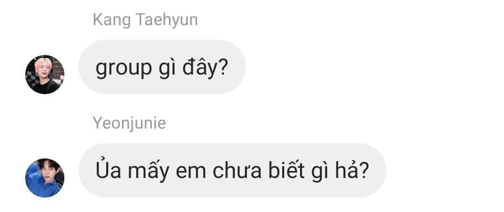Viewport: 504px width, 212px height.
Task: Click the word "em" in Yeonjunie's message
Action: pos(190,173)
